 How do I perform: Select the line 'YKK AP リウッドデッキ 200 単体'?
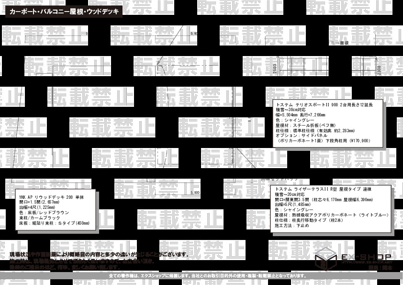coord(51,197)
